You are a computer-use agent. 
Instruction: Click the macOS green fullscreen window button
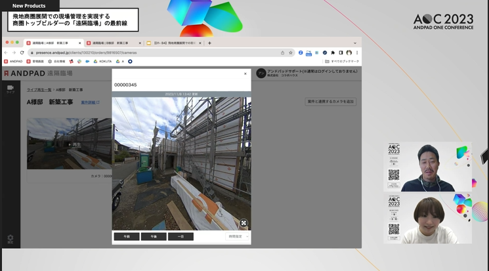[17, 42]
